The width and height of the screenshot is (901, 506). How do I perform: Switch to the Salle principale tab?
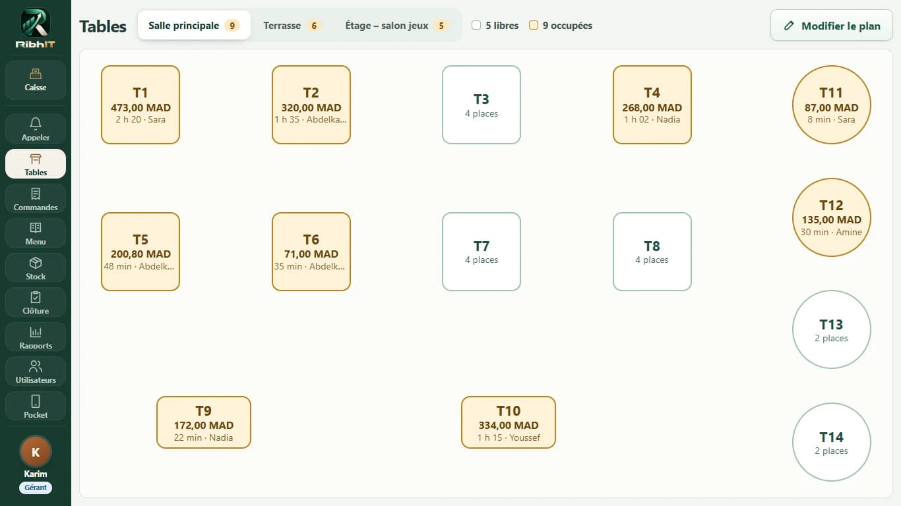pyautogui.click(x=194, y=26)
